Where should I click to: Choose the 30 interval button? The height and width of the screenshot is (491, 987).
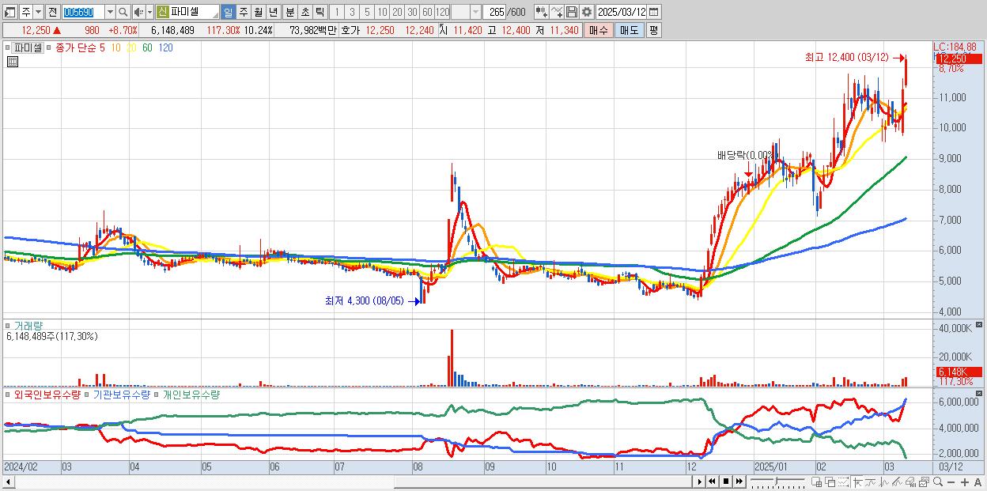(x=412, y=12)
